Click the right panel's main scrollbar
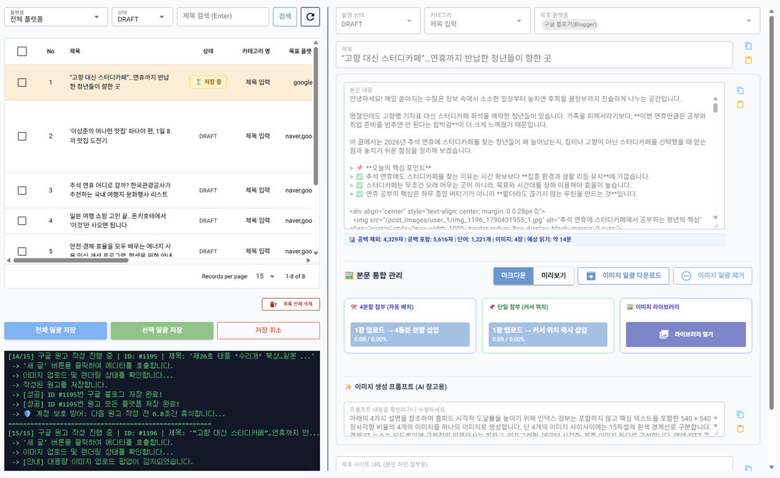This screenshot has height=478, width=780. (x=771, y=212)
